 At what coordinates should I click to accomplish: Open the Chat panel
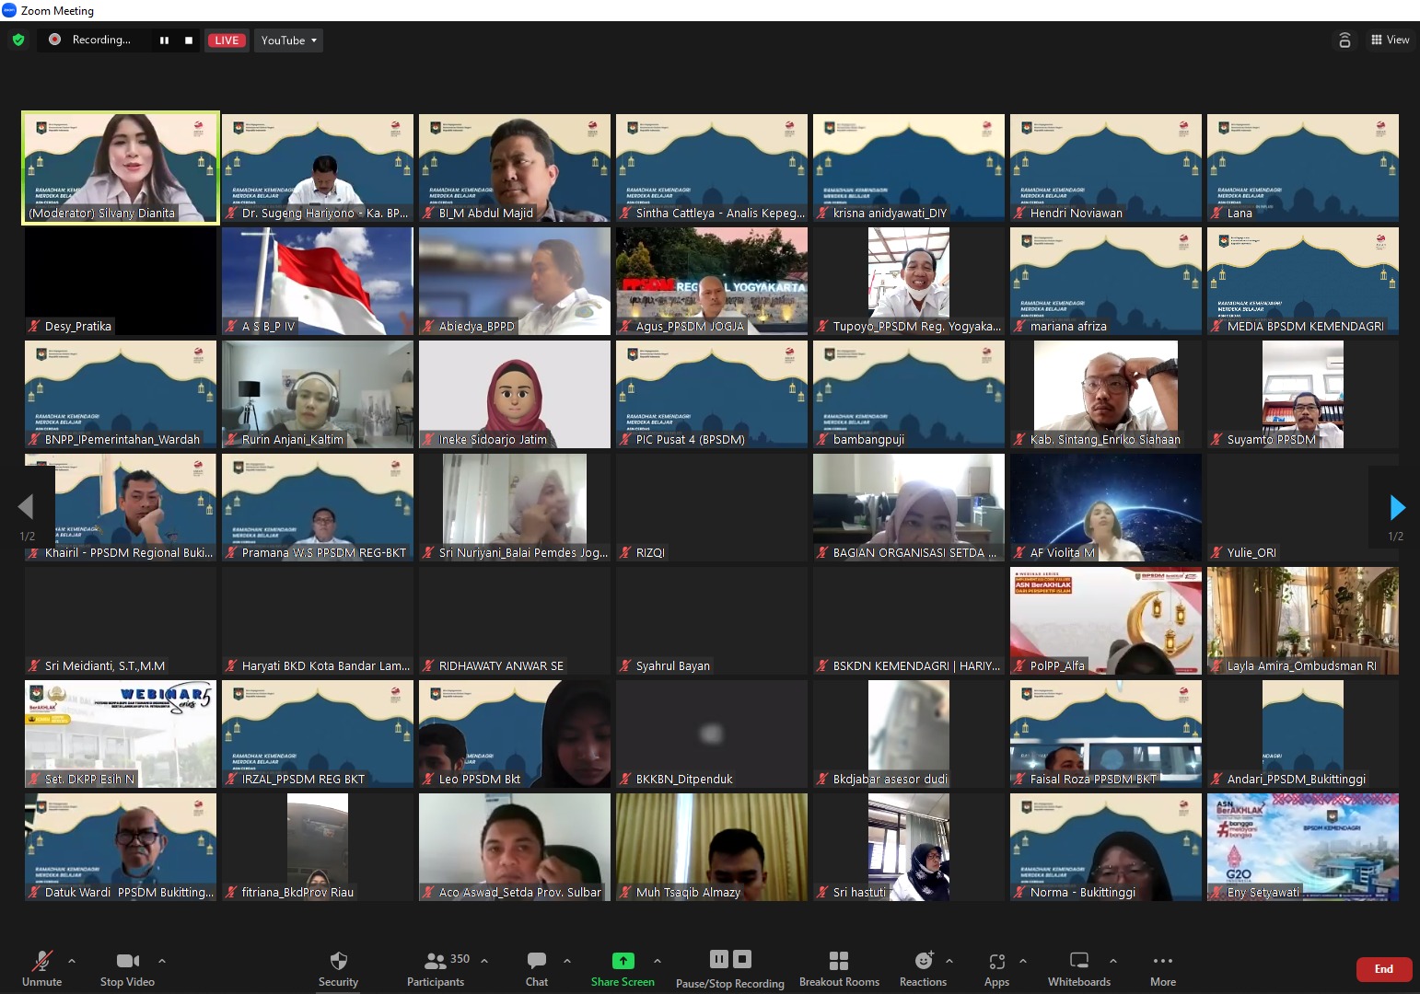tap(537, 968)
